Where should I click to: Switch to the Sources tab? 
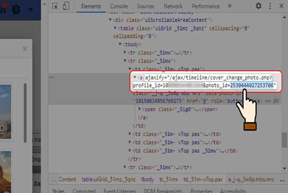point(145,6)
